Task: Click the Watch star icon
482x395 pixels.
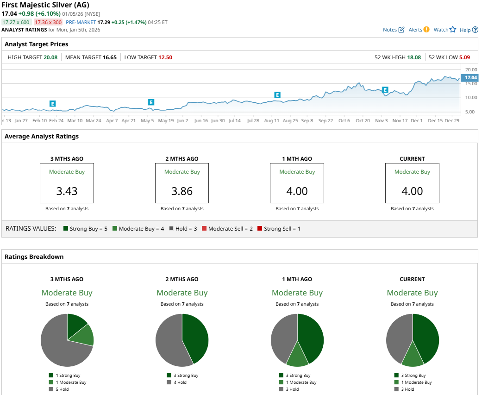Action: [x=453, y=30]
